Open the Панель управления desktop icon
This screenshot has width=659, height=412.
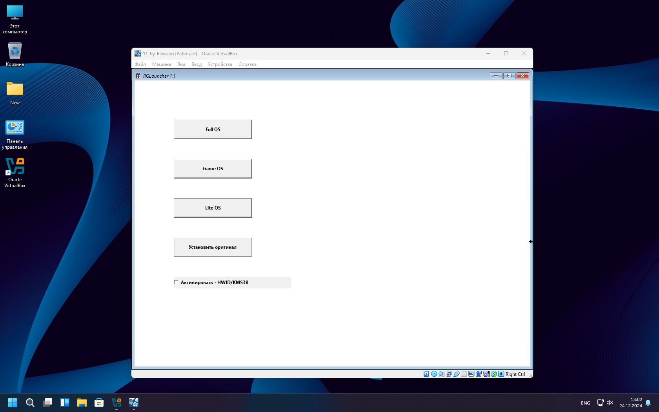point(15,135)
